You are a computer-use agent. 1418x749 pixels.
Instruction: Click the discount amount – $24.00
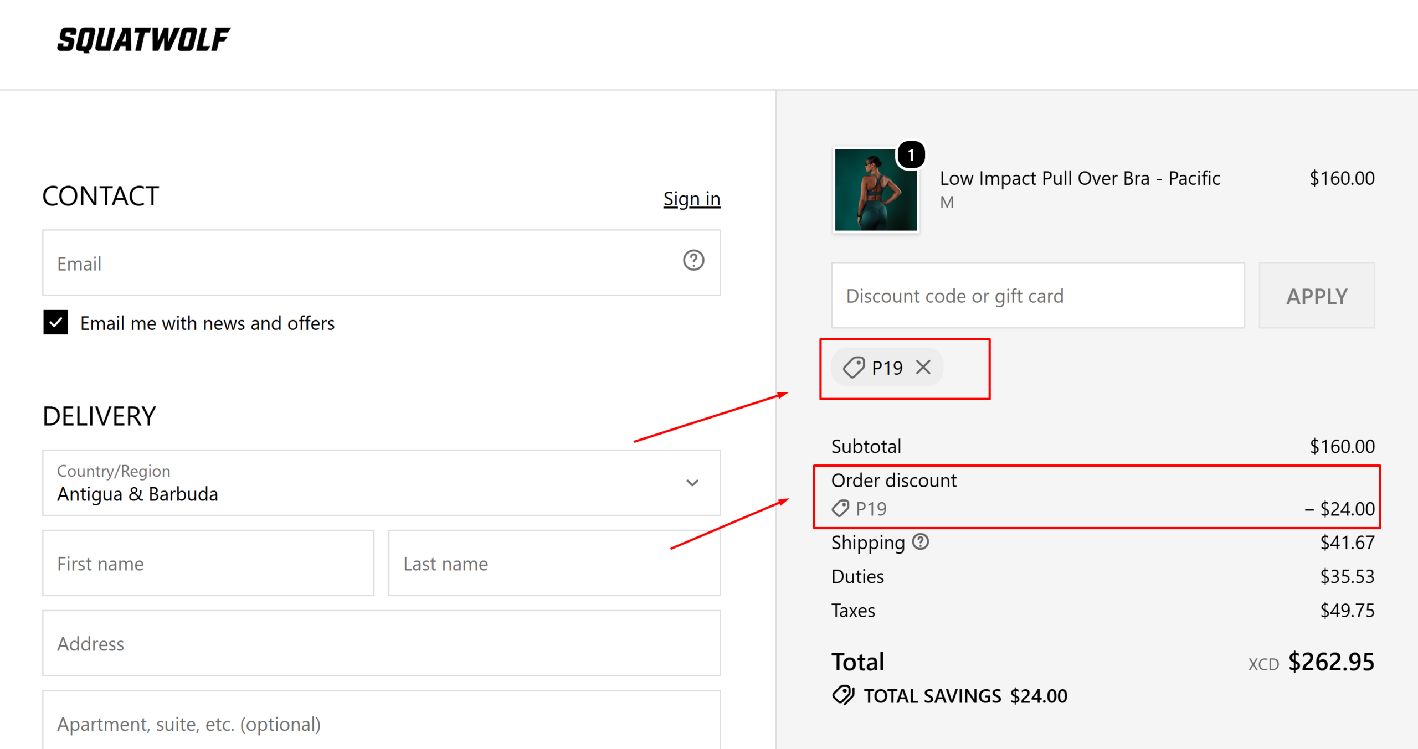click(1339, 509)
